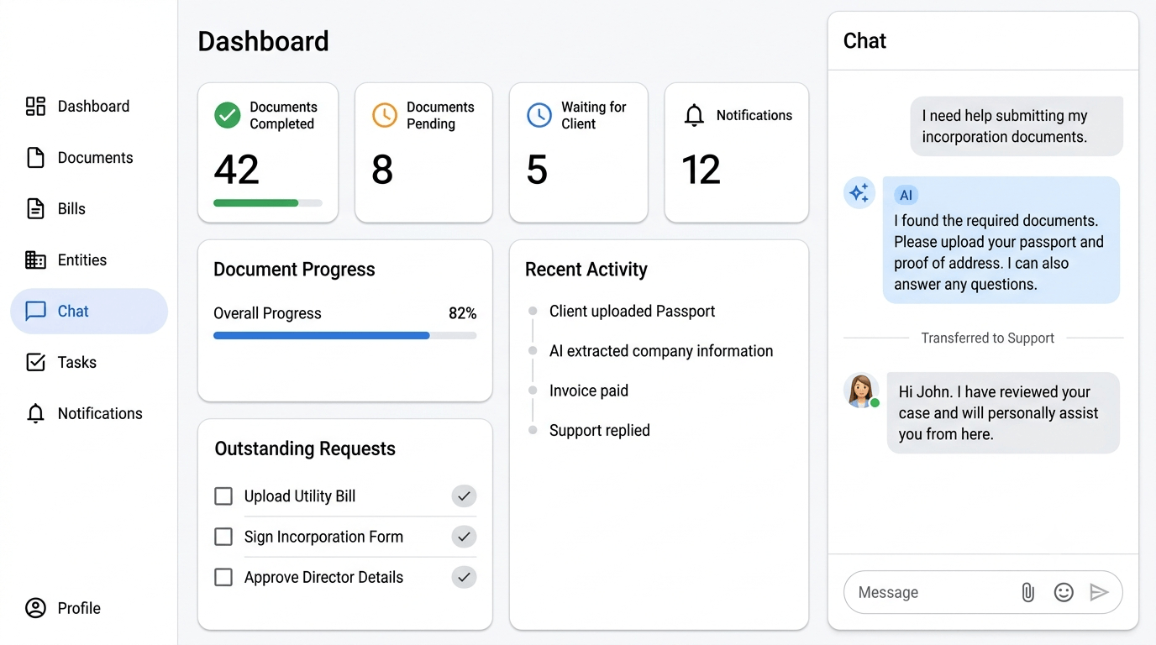
Task: Click the Tasks checkmark icon in sidebar
Action: [x=35, y=362]
